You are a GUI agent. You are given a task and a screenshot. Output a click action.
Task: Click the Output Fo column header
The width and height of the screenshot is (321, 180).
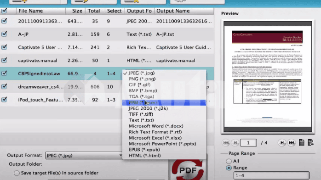coord(139,11)
